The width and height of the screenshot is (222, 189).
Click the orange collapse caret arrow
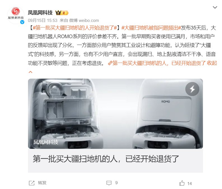[x=31, y=72]
